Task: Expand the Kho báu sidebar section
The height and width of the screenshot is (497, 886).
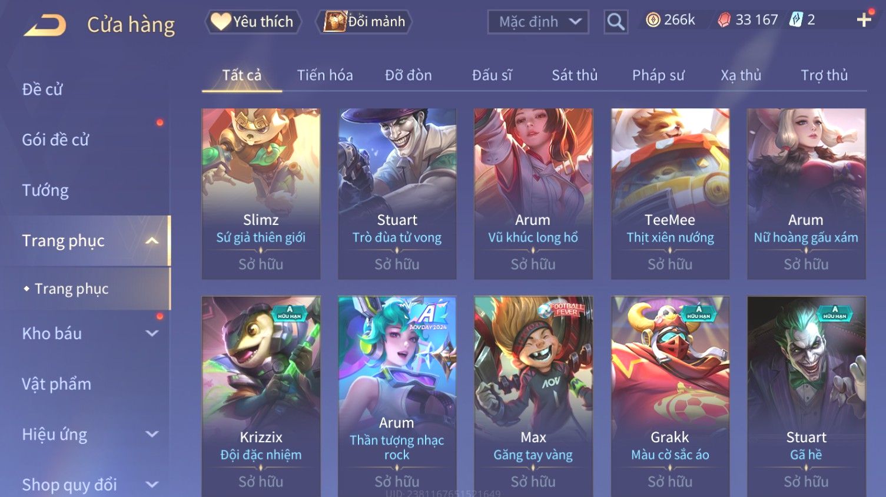Action: click(x=152, y=333)
